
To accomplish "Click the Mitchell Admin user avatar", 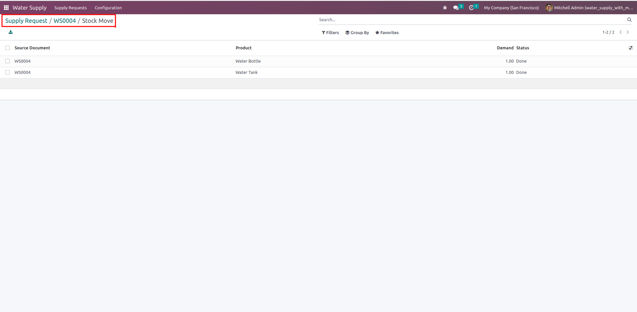I will 549,8.
